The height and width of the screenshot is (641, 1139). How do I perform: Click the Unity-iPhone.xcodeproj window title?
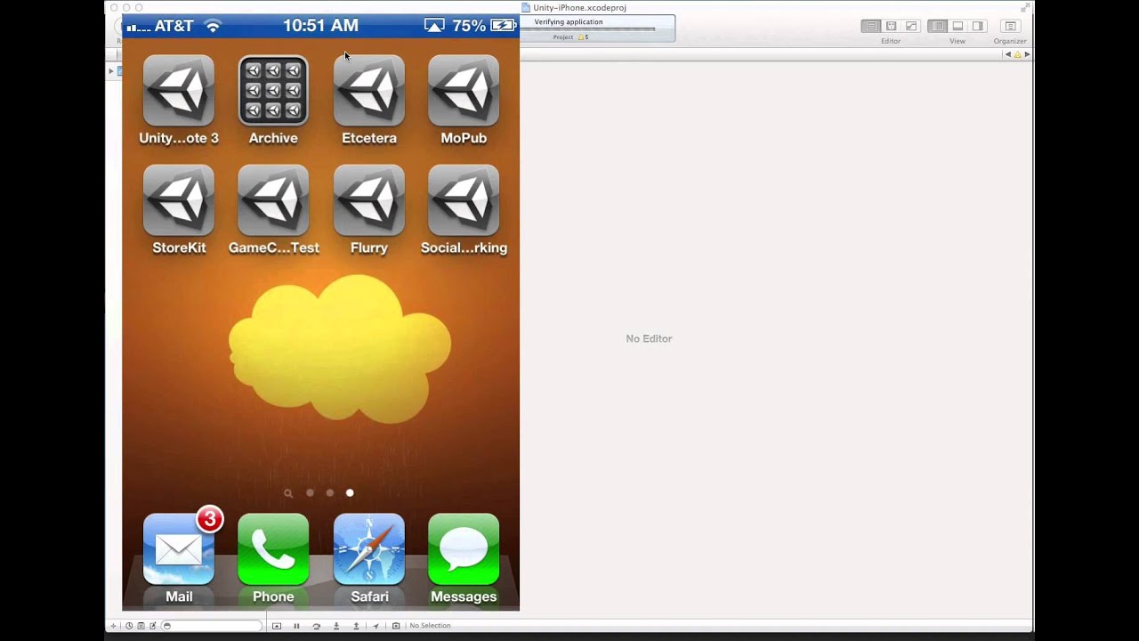579,8
